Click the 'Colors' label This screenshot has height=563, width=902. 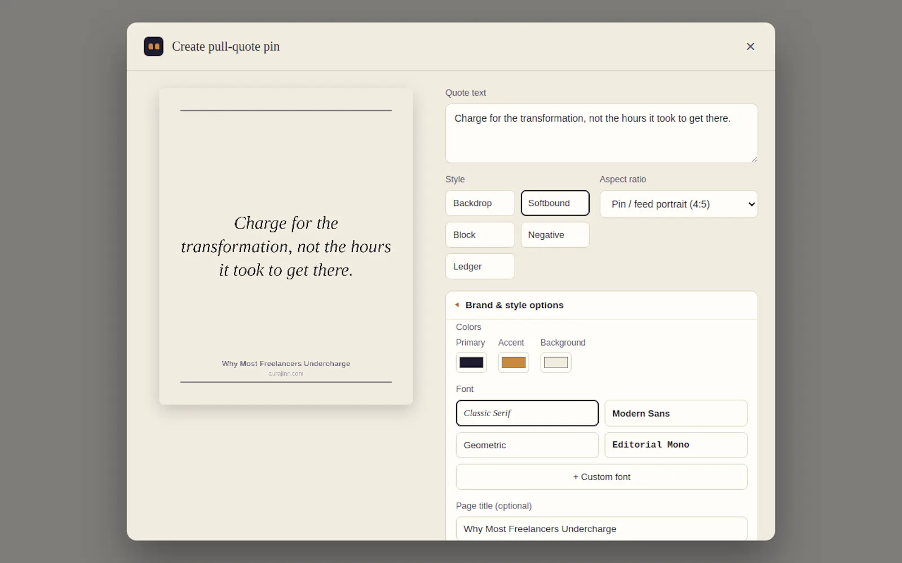point(468,327)
